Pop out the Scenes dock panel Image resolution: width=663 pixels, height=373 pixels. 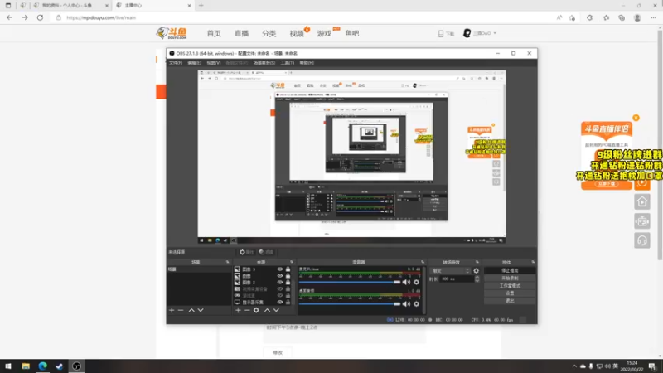(227, 262)
